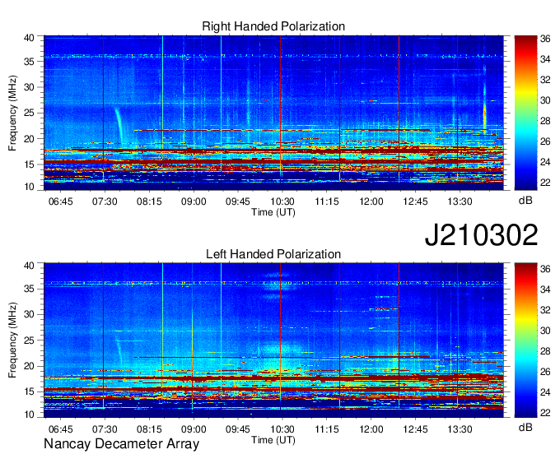The image size is (560, 454).
Task: Click the "35" frequency tick on left-handed plot
Action: [x=30, y=289]
